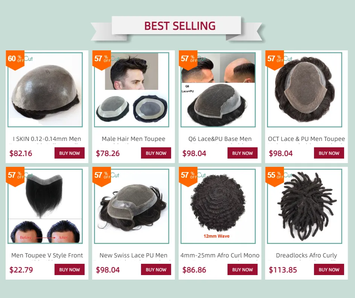Buy now the $113.85 Dreadlocks product
This screenshot has width=355, height=298.
point(329,269)
